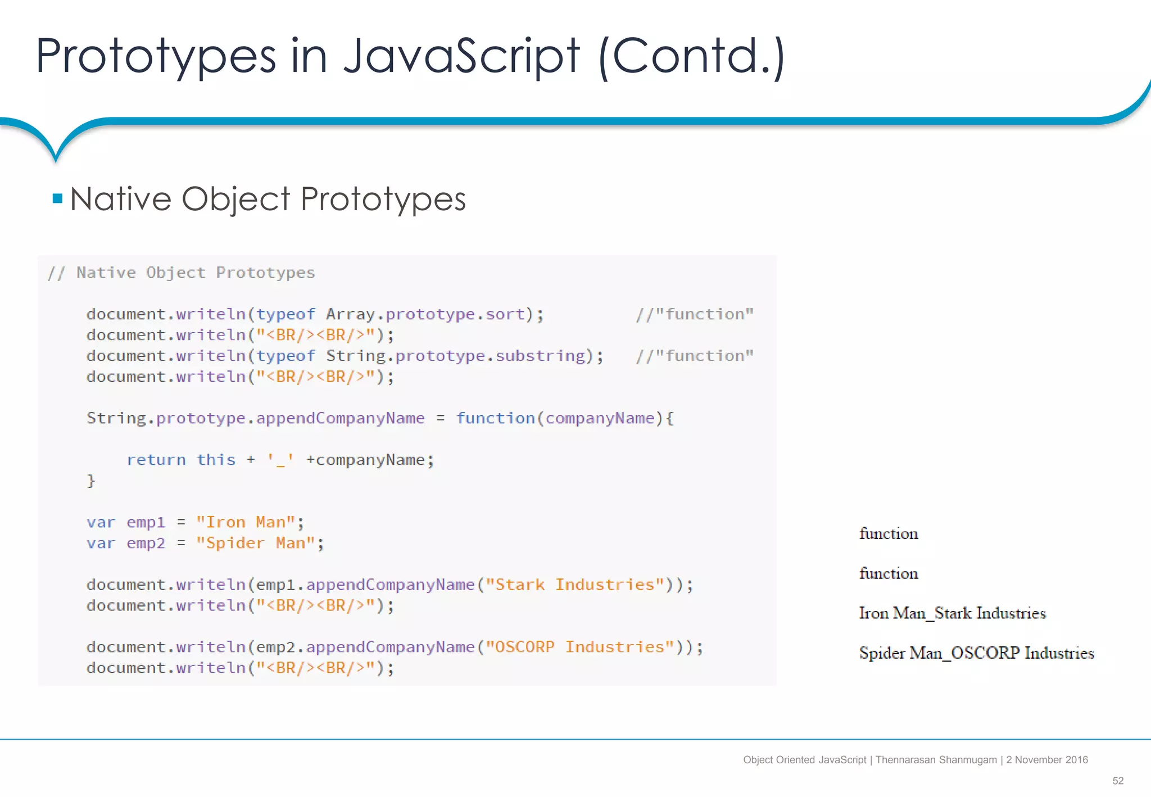Click the 'Spider Man_OSCORP Industries' output
Screen dimensions: 1151x797
click(x=977, y=653)
